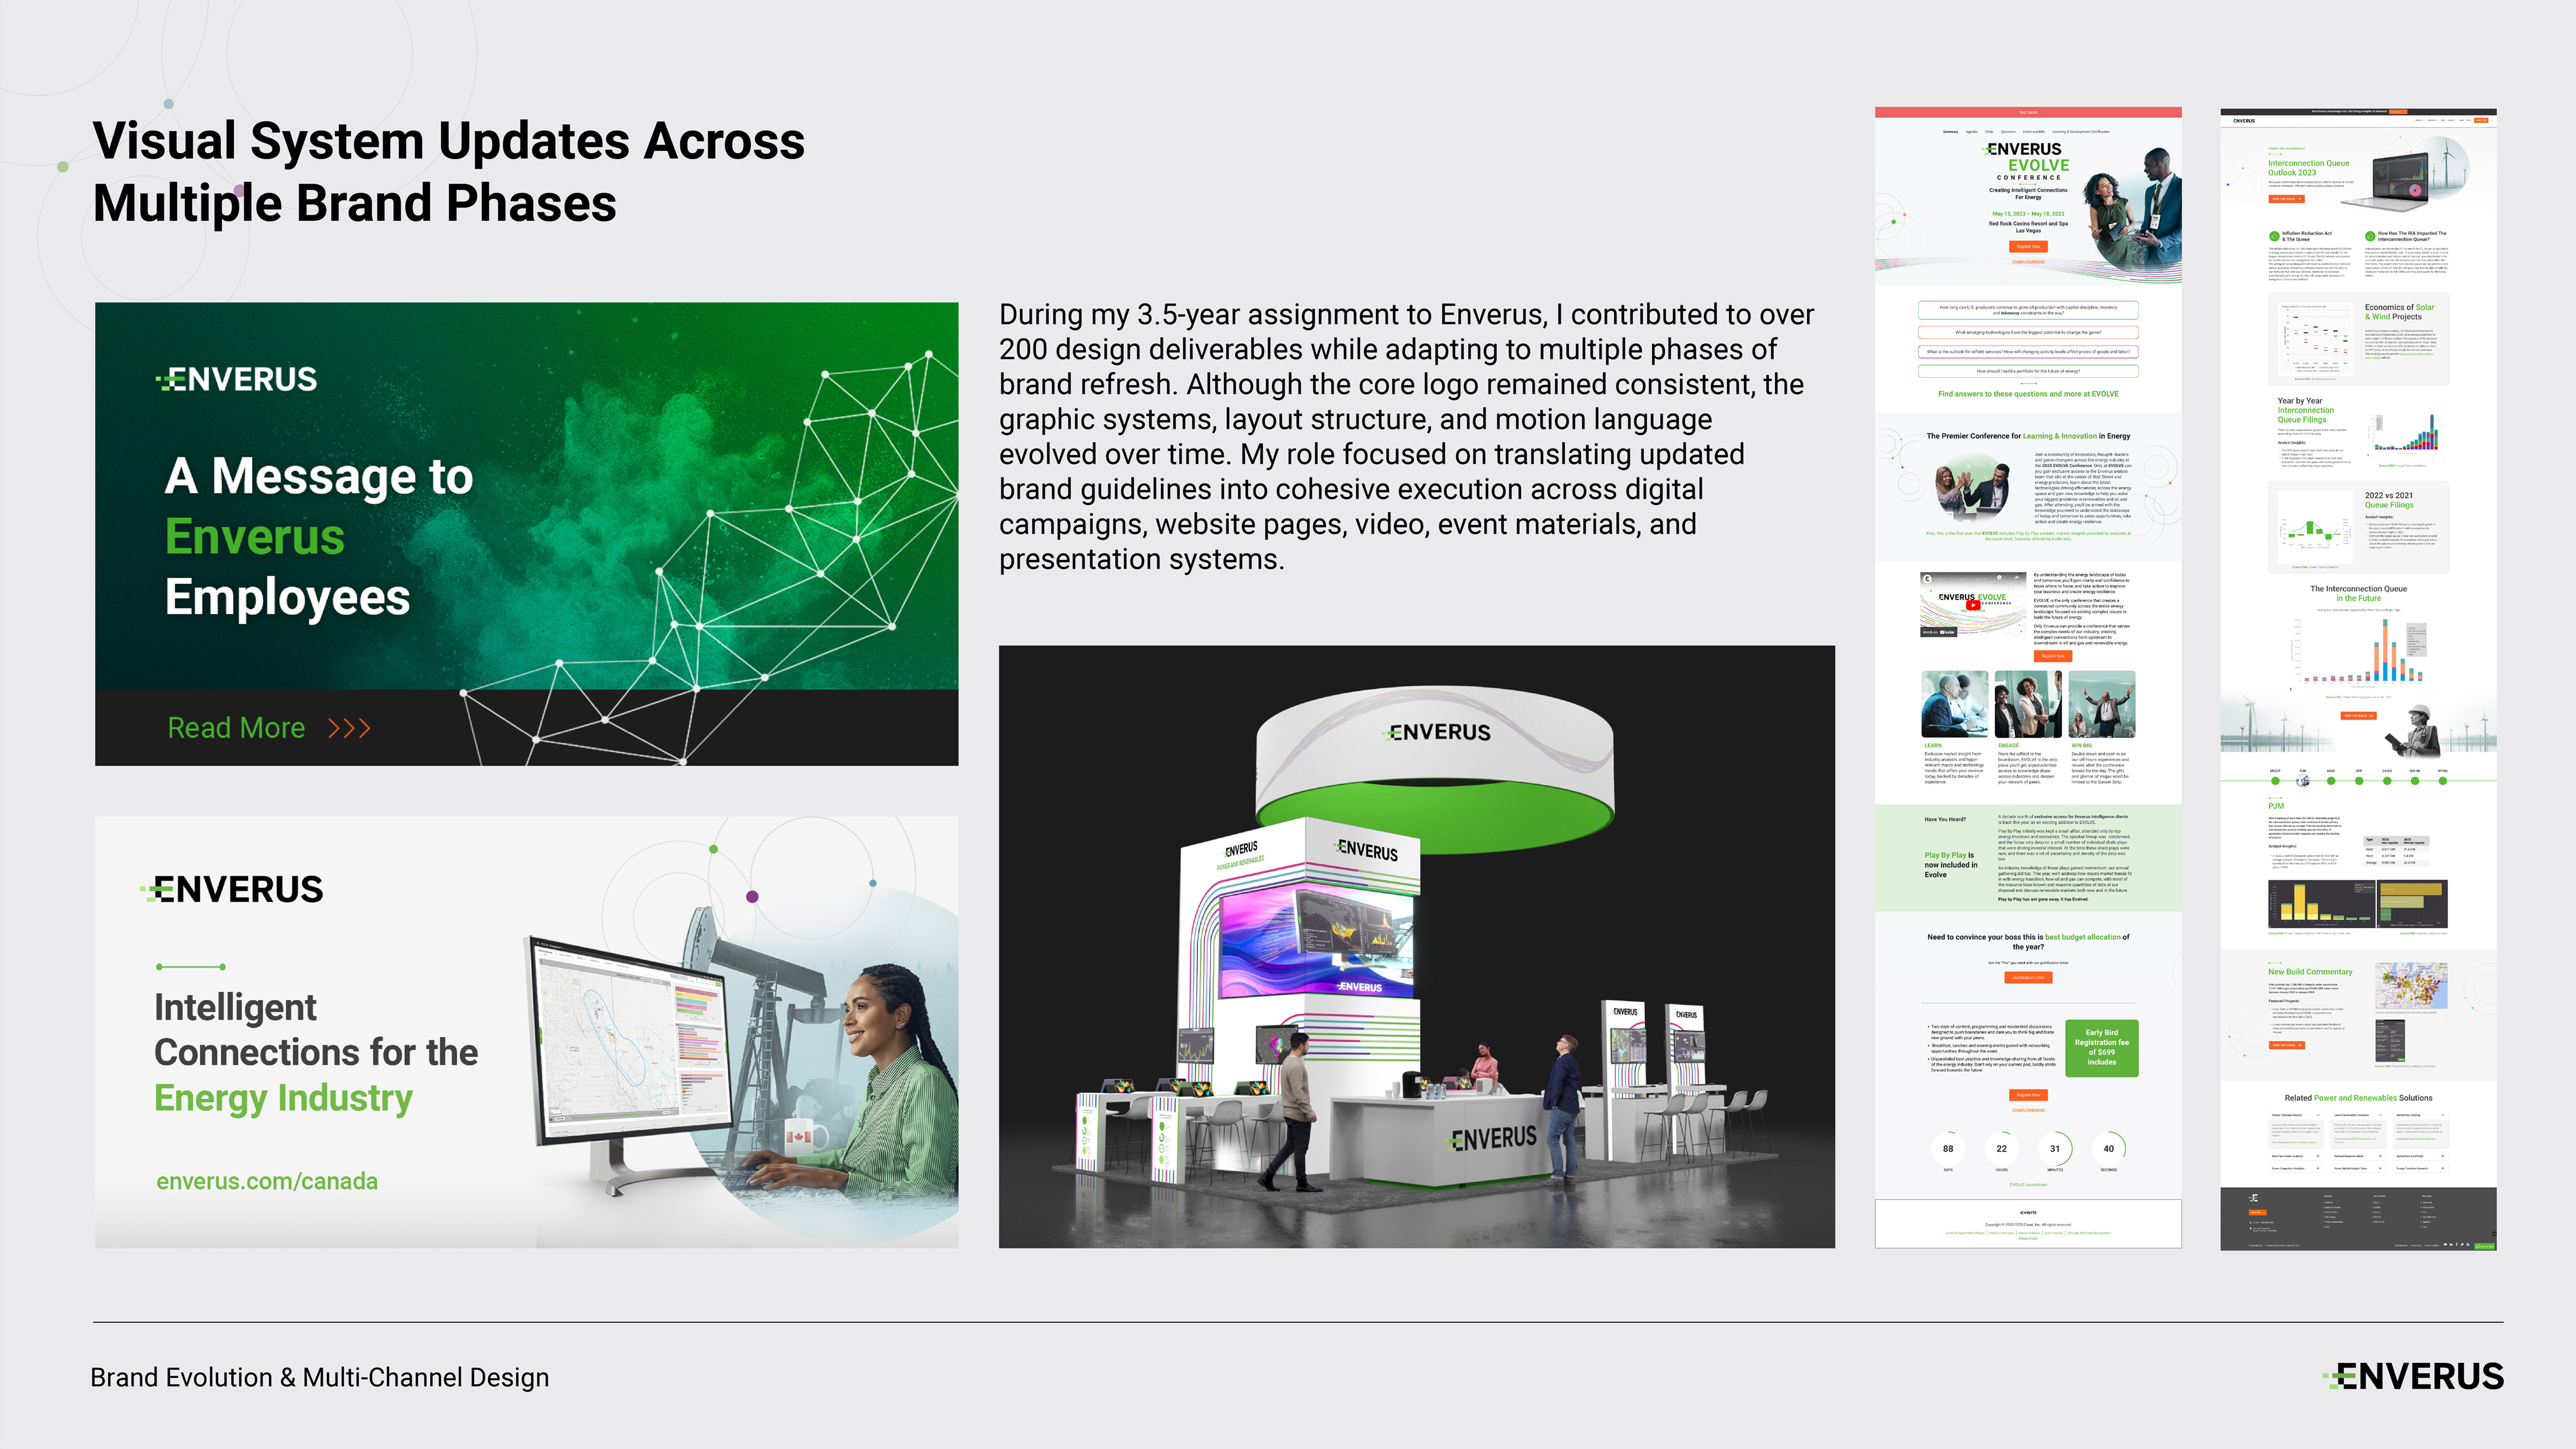Click 'Related Power and Renewables Solutions' heading
Image resolution: width=2576 pixels, height=1449 pixels.
click(2358, 1098)
